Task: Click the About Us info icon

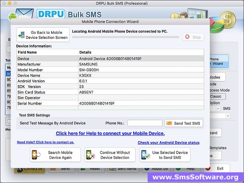Action: (147, 168)
